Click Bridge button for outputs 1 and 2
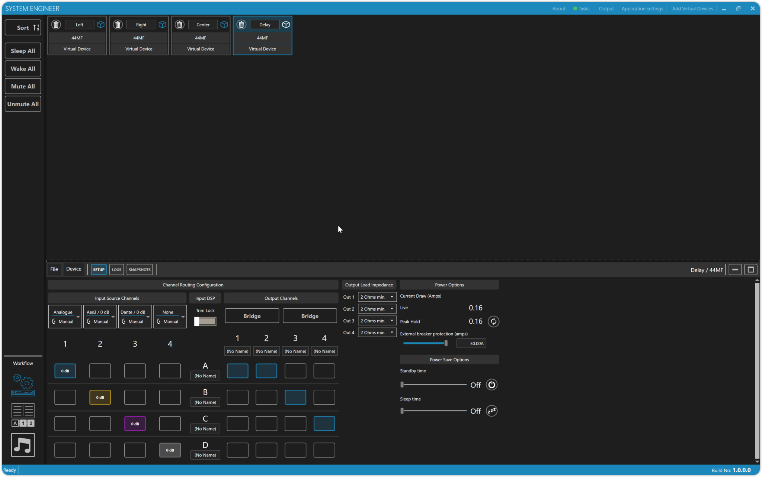Viewport: 762px width, 477px height. 252,316
